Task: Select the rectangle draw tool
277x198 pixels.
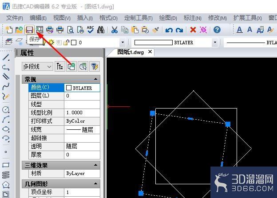Action: tap(6, 165)
